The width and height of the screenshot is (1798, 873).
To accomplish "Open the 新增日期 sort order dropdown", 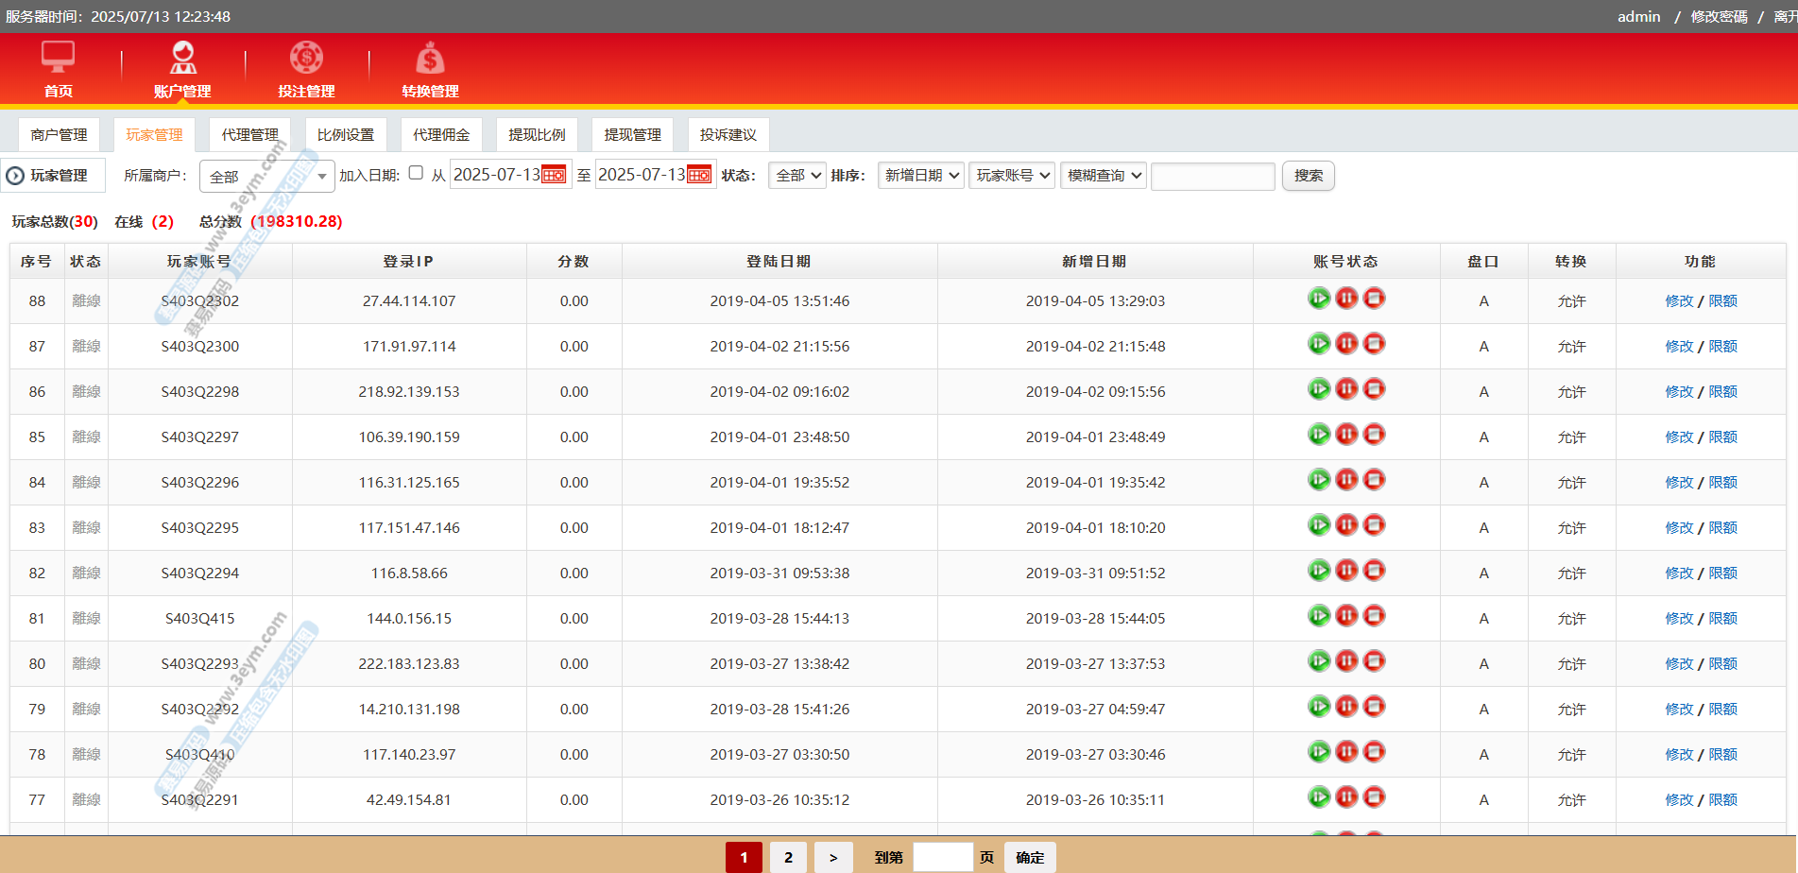I will click(x=920, y=176).
